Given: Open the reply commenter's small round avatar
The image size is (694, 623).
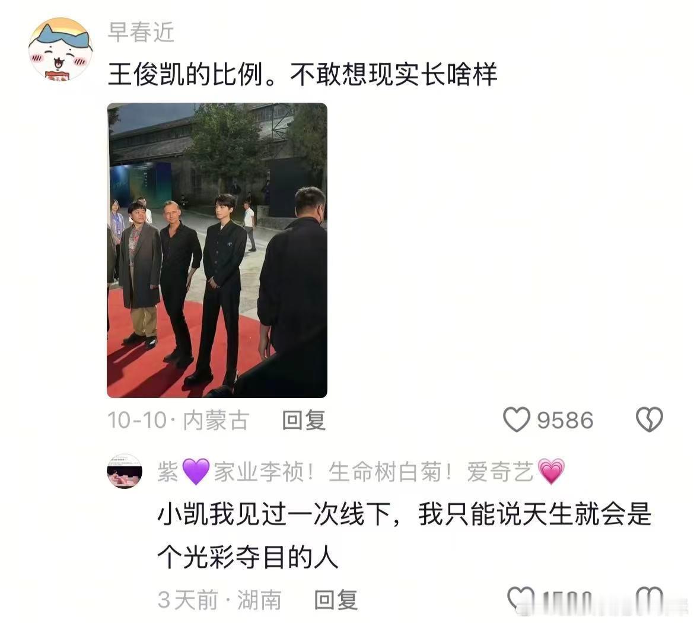Looking at the screenshot, I should (125, 471).
